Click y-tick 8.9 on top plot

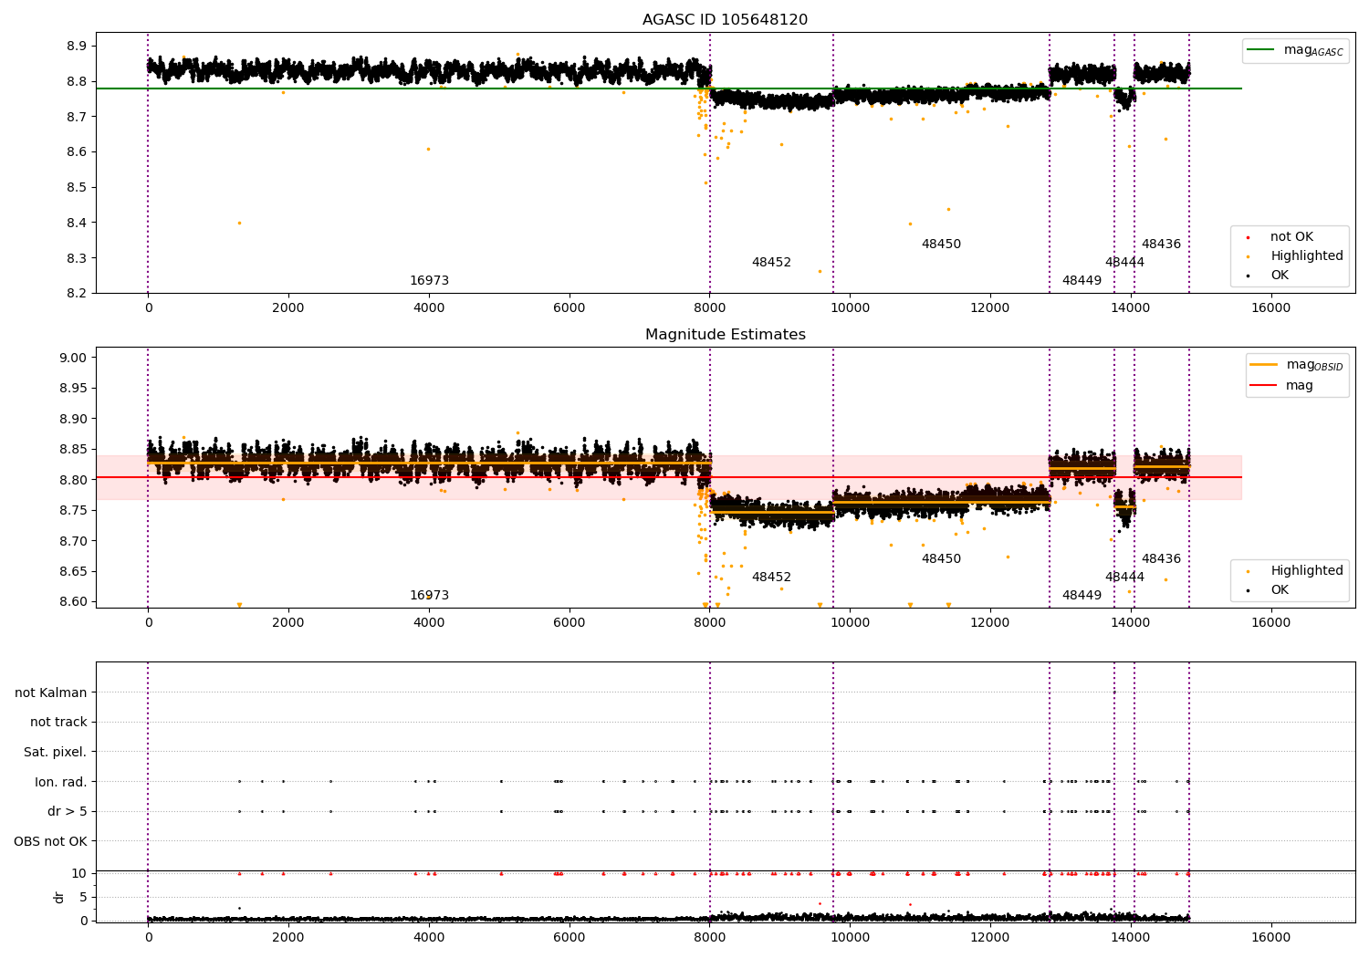[77, 47]
